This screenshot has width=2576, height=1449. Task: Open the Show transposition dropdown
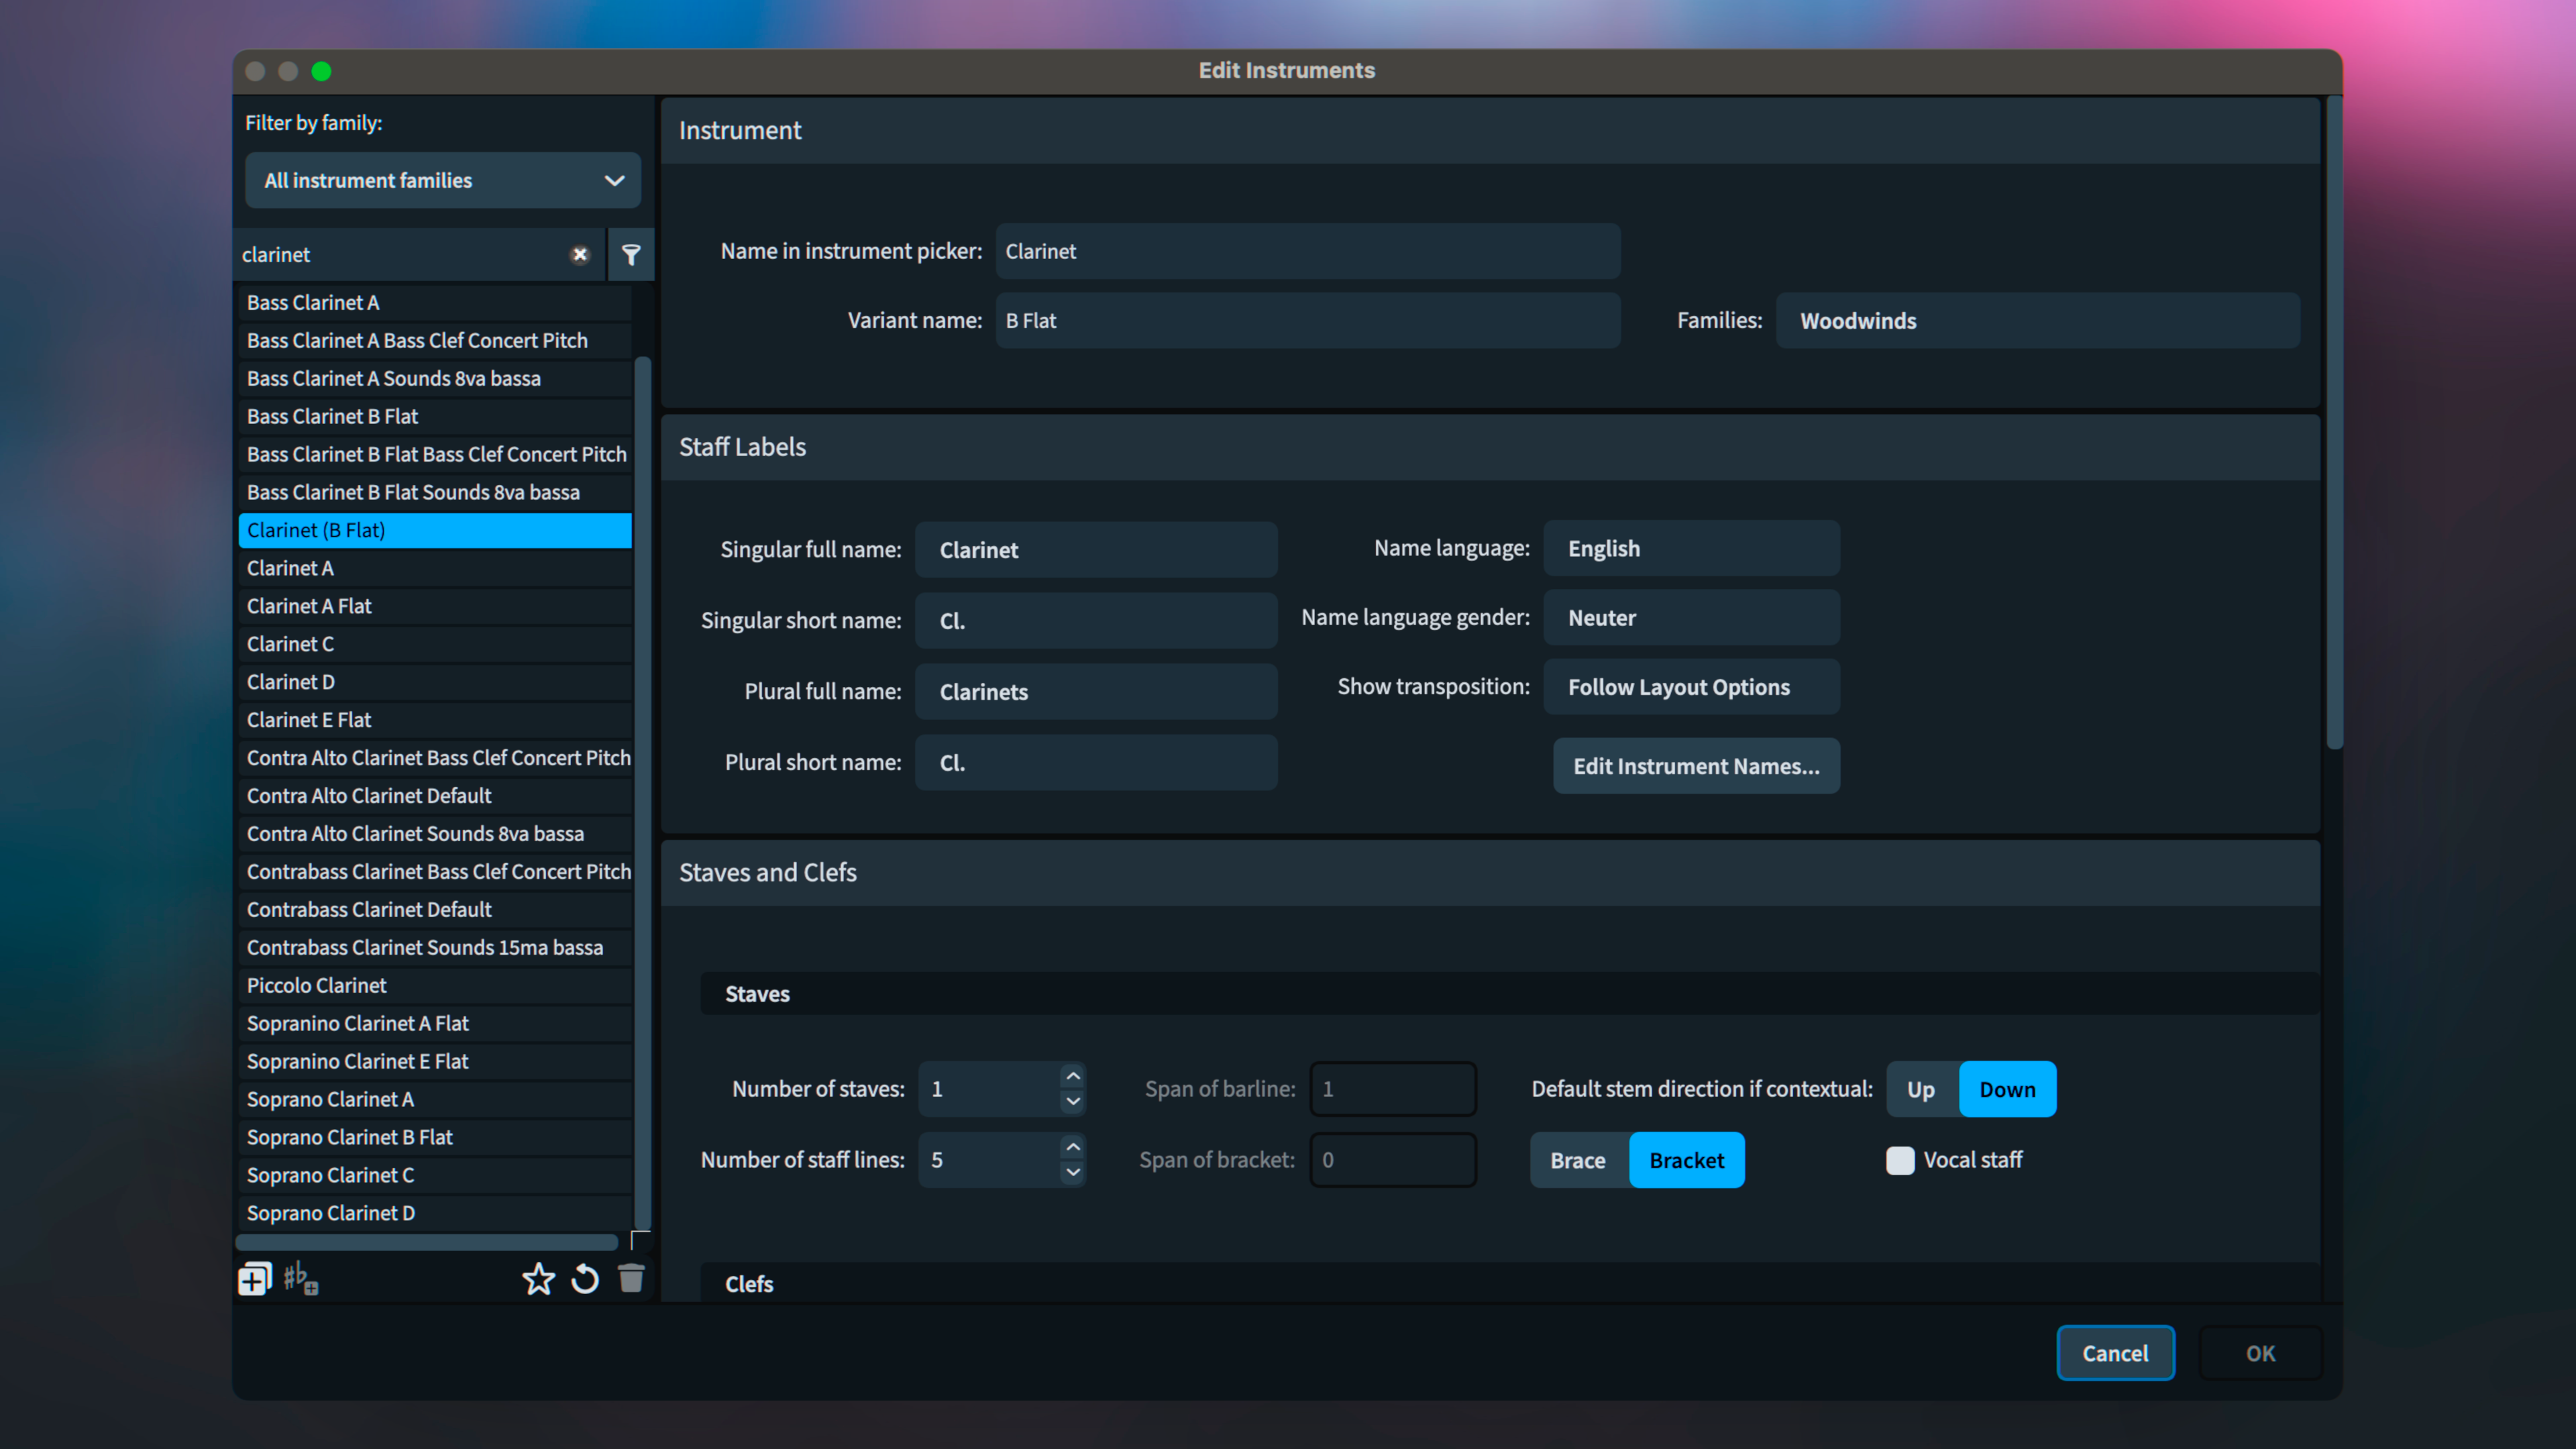(1691, 687)
